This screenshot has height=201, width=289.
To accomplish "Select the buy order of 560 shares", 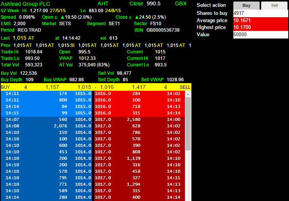I will pyautogui.click(x=46, y=119).
